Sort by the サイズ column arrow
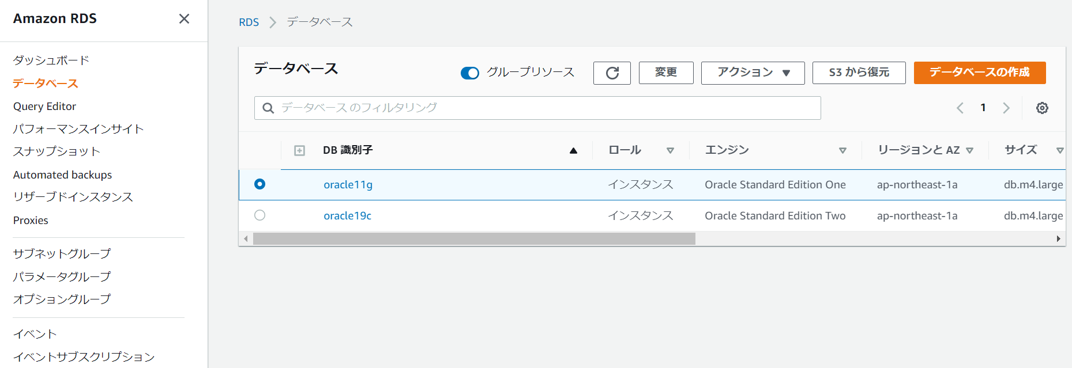1072x368 pixels. pos(1060,150)
